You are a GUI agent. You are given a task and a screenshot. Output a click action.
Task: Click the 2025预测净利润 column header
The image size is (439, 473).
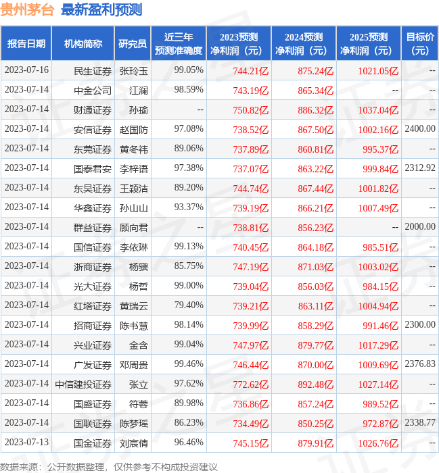369,44
